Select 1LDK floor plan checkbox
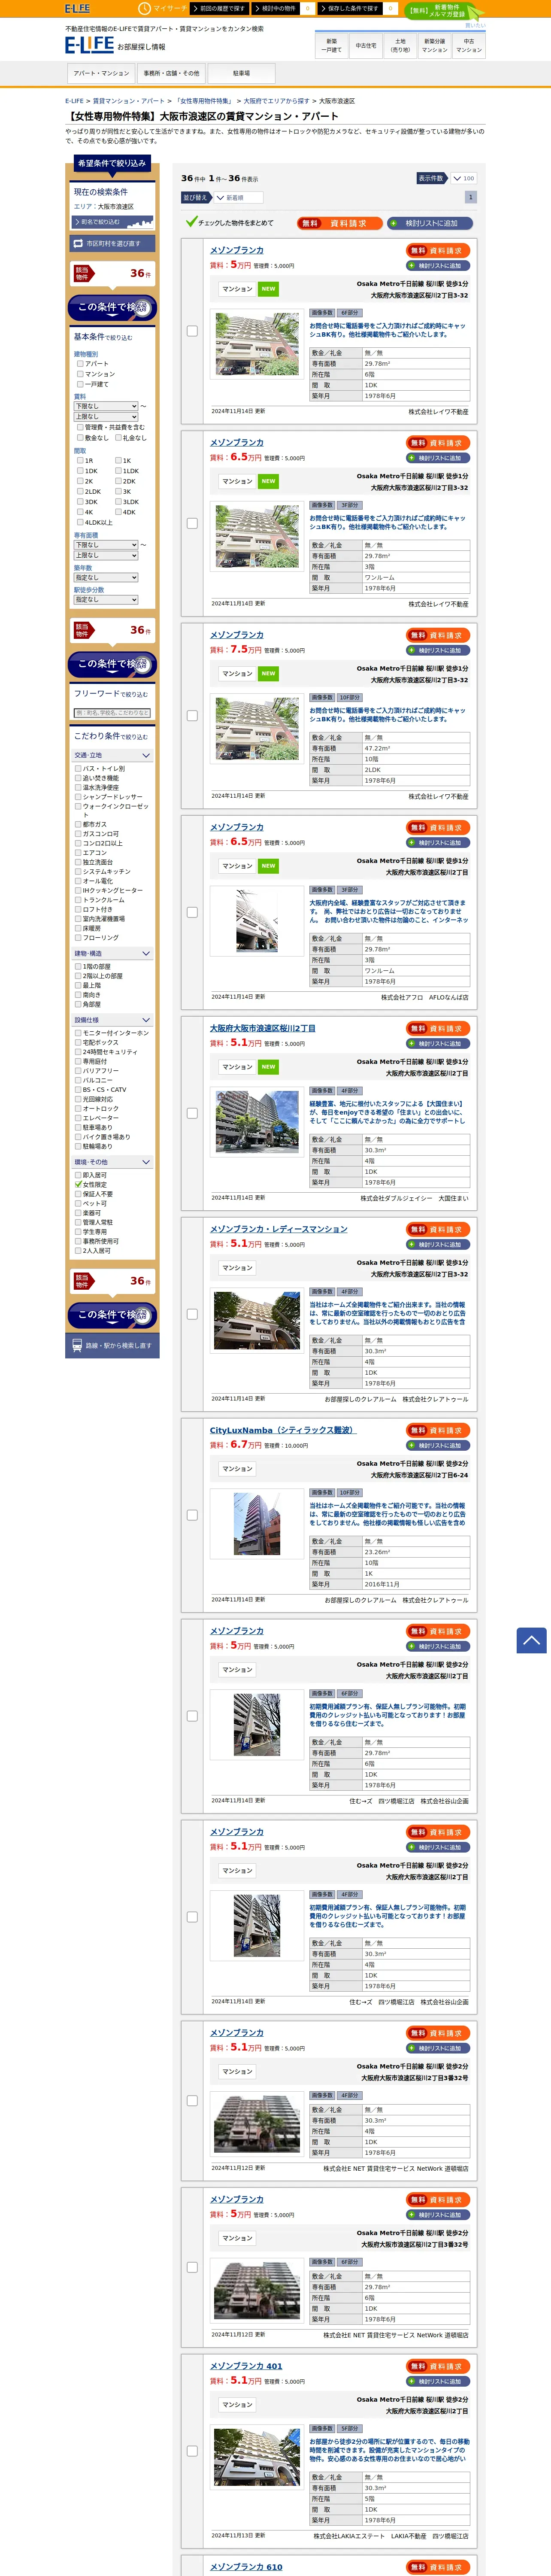This screenshot has width=551, height=2576. point(118,471)
